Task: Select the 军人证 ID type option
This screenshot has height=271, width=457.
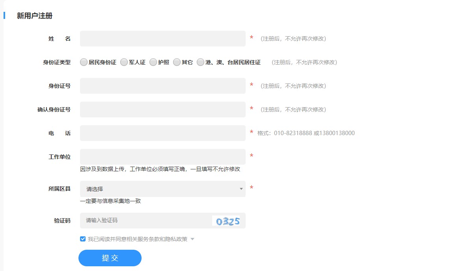Action: [x=124, y=62]
